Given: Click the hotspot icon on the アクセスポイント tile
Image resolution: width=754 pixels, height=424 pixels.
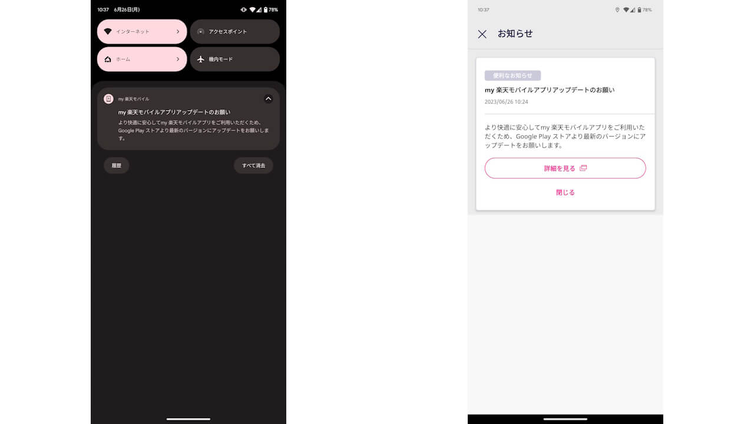Looking at the screenshot, I should click(x=200, y=31).
